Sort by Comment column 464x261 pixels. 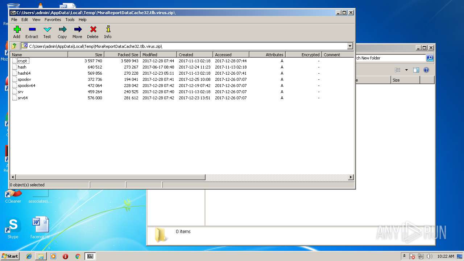tap(337, 55)
